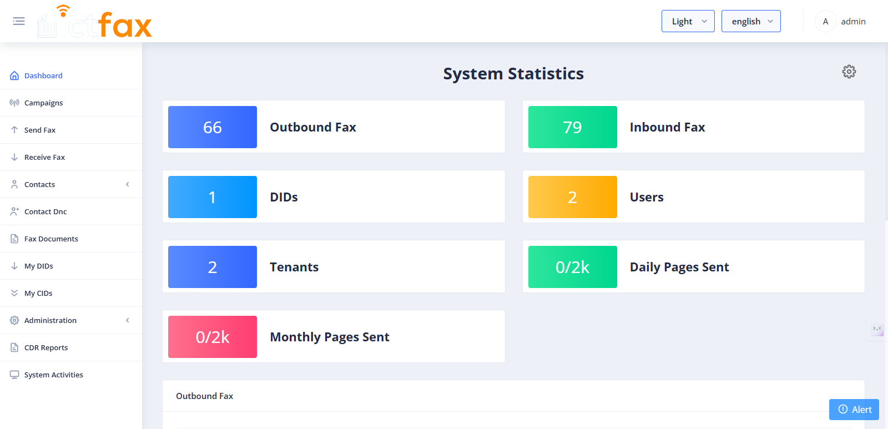Click the Fax Documents file icon

click(14, 239)
